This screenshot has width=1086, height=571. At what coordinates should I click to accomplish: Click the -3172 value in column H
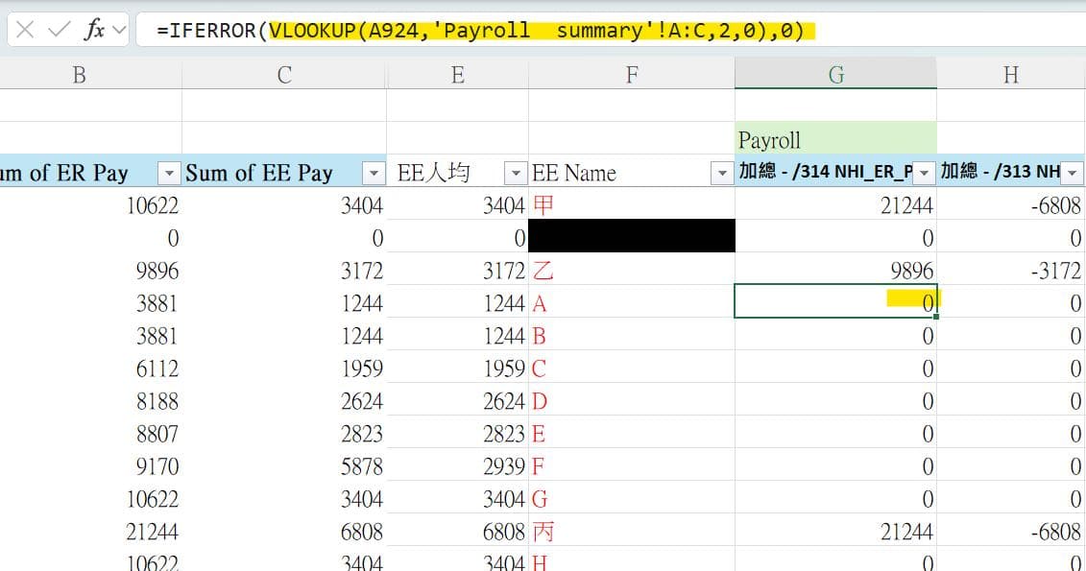(1055, 270)
